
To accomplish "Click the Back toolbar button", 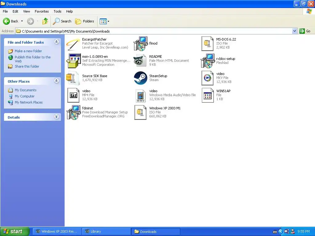I will click(x=11, y=21).
